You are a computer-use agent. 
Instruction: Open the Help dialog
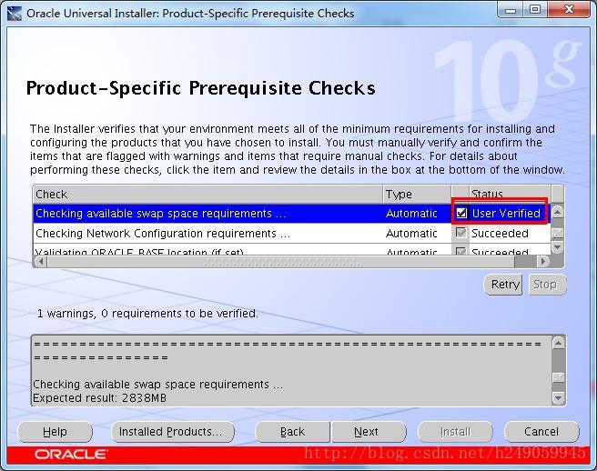coord(55,431)
